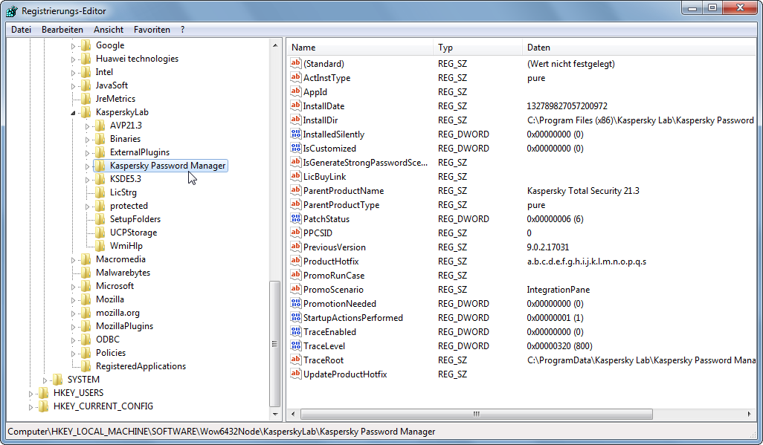
Task: Click the DWORD icon of StartupActionsPerformed
Action: pyautogui.click(x=295, y=317)
